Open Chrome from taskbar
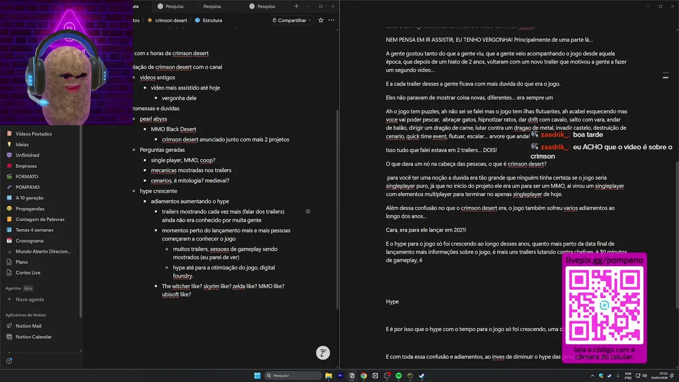Screen dimensions: 679x382 pos(364,376)
